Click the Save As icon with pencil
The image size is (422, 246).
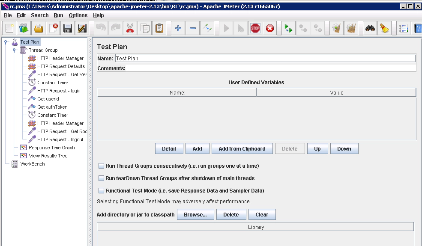(82, 28)
